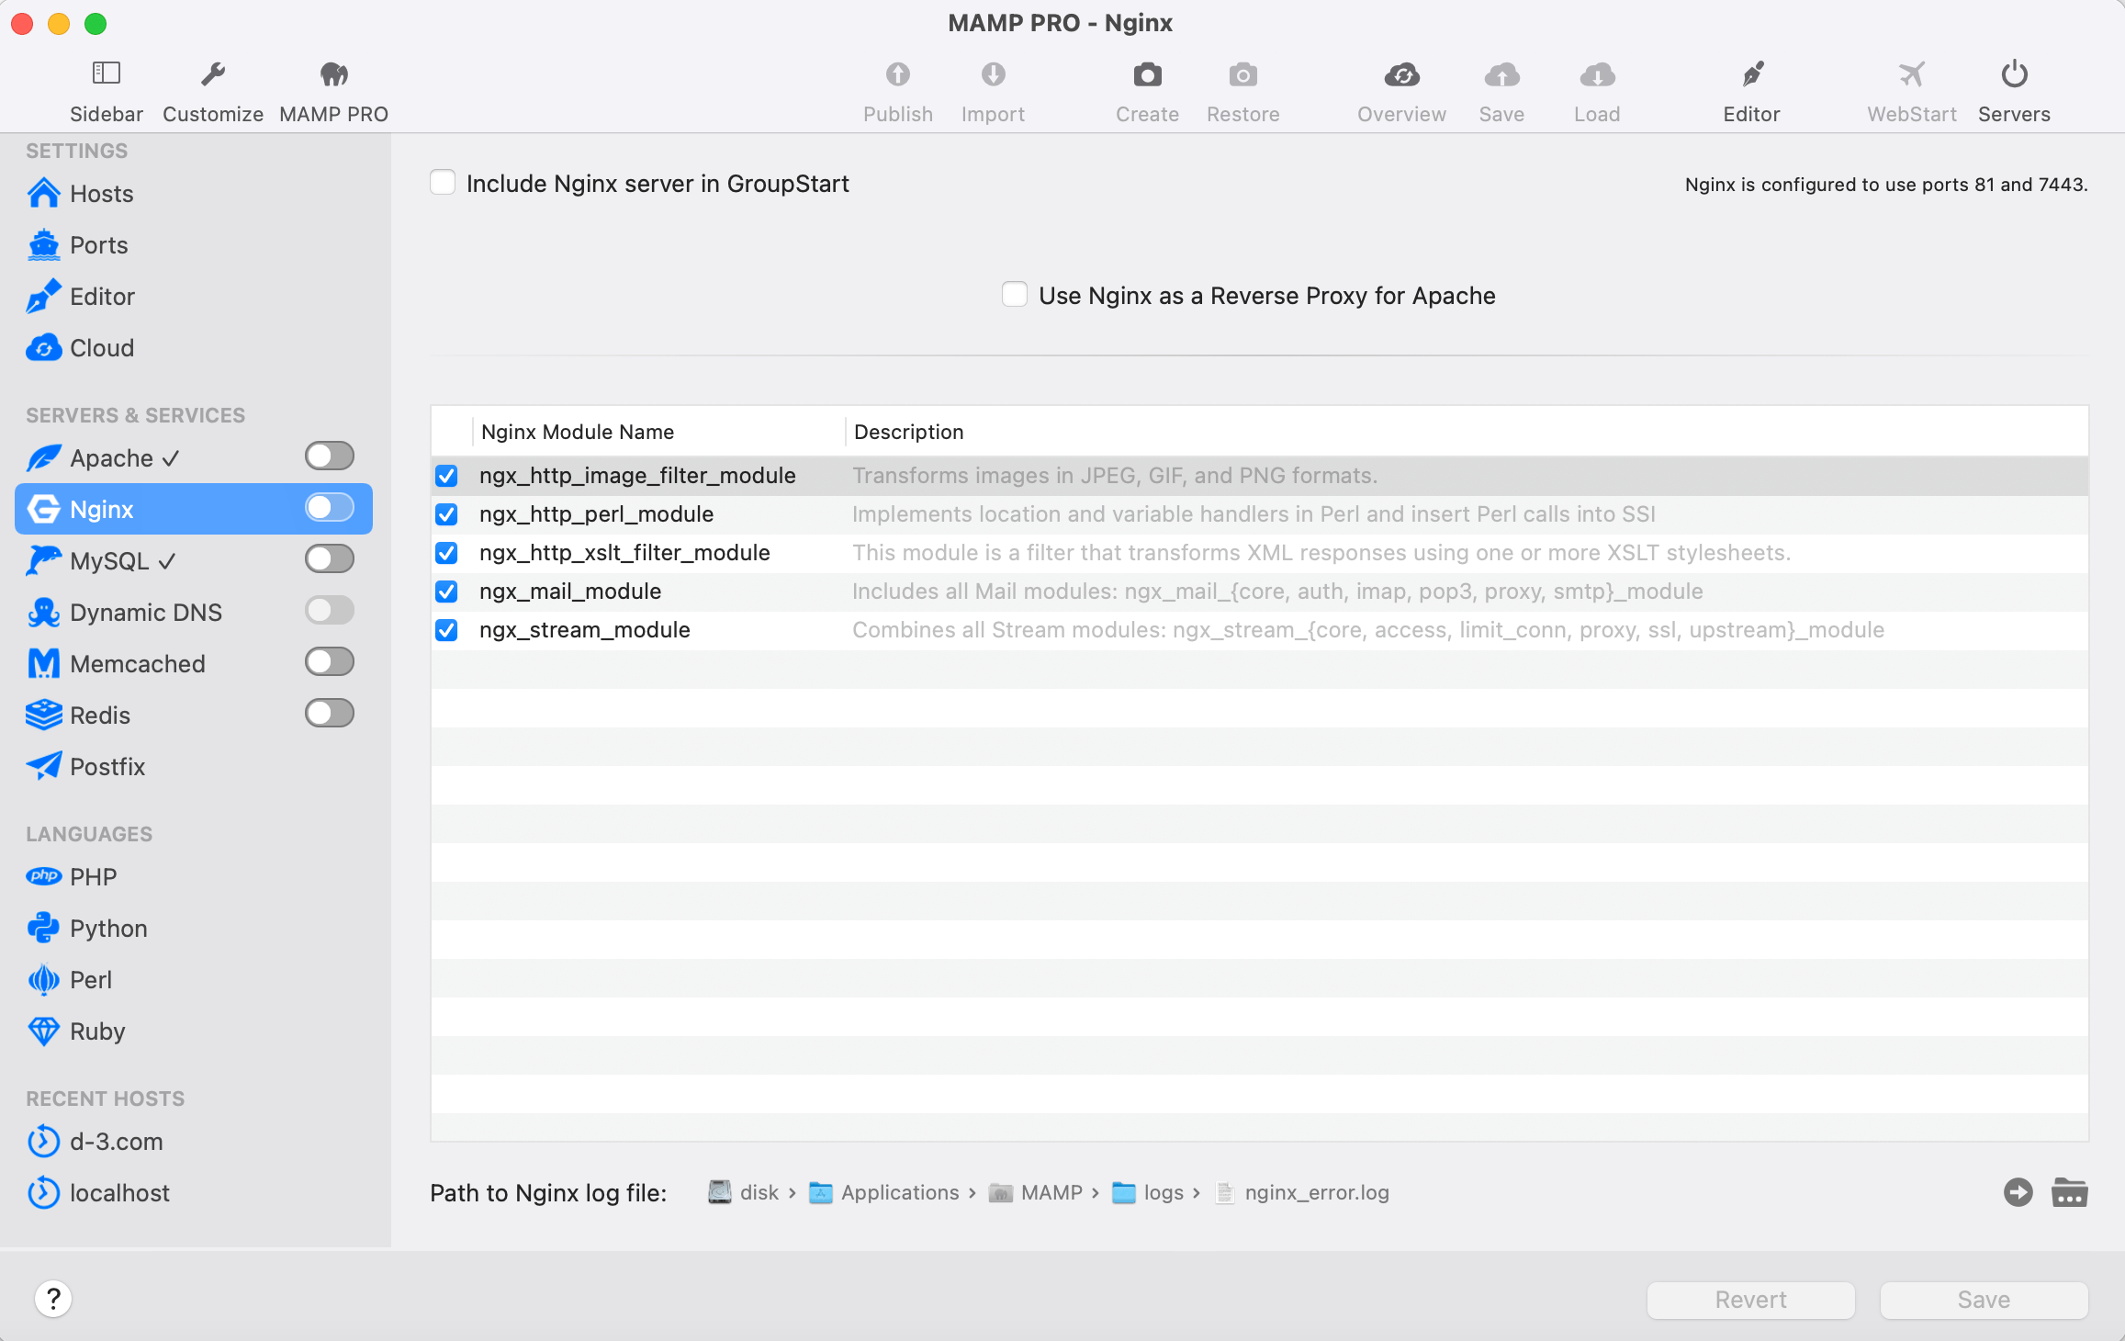Screen dimensions: 2125x1341
Task: Click the Description column header
Action: [x=1467, y=432]
